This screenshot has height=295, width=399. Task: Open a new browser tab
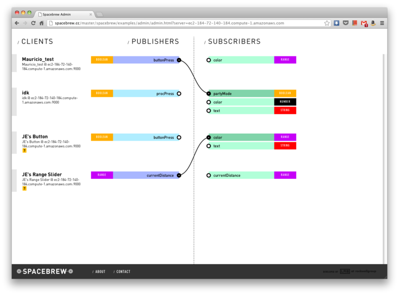(x=99, y=14)
